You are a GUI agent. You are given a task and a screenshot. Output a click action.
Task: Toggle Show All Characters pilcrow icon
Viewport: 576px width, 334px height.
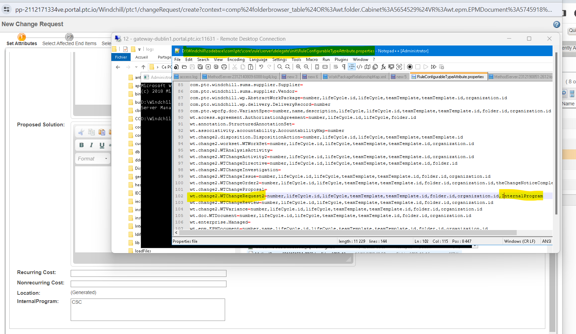tap(343, 66)
